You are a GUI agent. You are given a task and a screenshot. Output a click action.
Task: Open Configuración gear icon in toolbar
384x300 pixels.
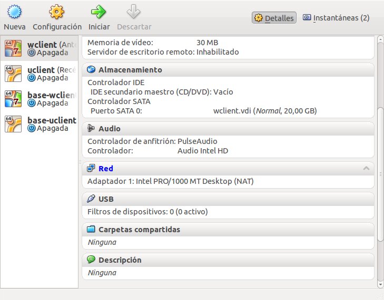click(x=56, y=12)
